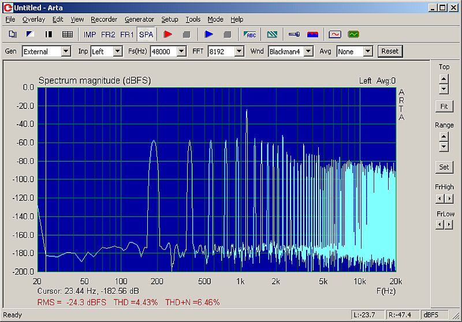Click the 'Spectrum magnitude (dBFS)' title

click(95, 80)
